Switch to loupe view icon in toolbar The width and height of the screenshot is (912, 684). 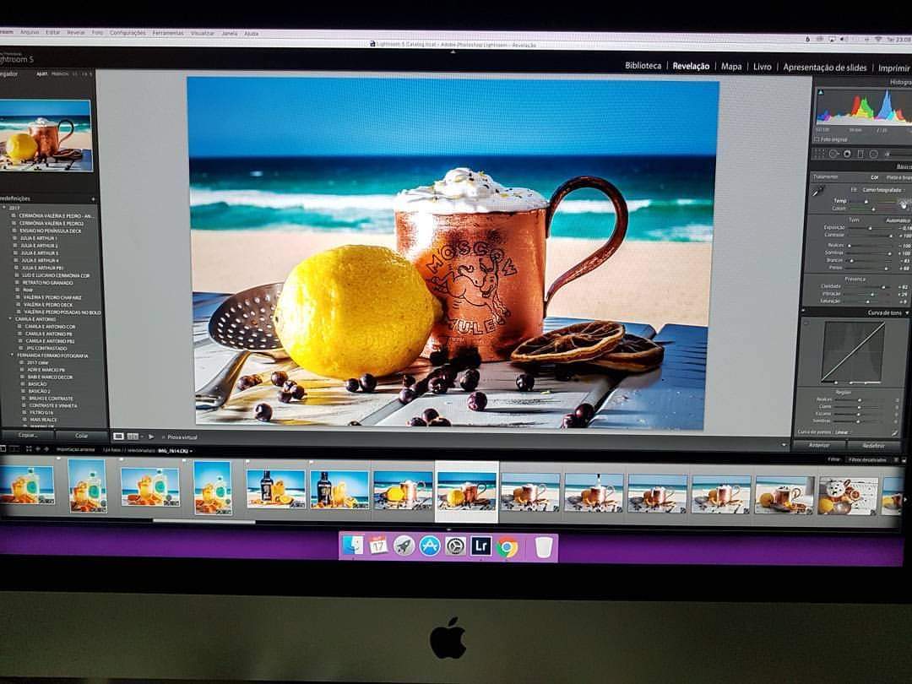click(x=118, y=437)
